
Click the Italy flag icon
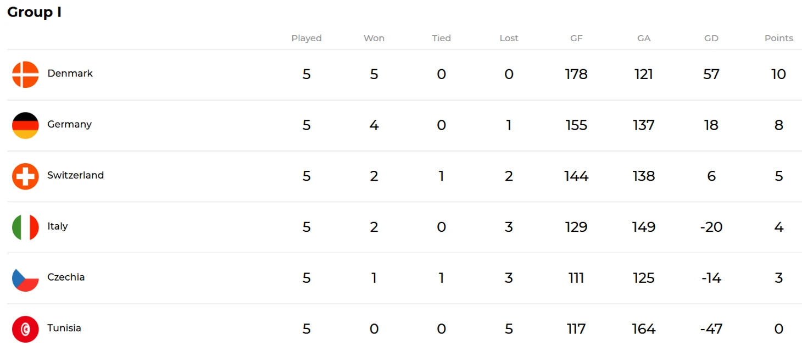coord(25,227)
